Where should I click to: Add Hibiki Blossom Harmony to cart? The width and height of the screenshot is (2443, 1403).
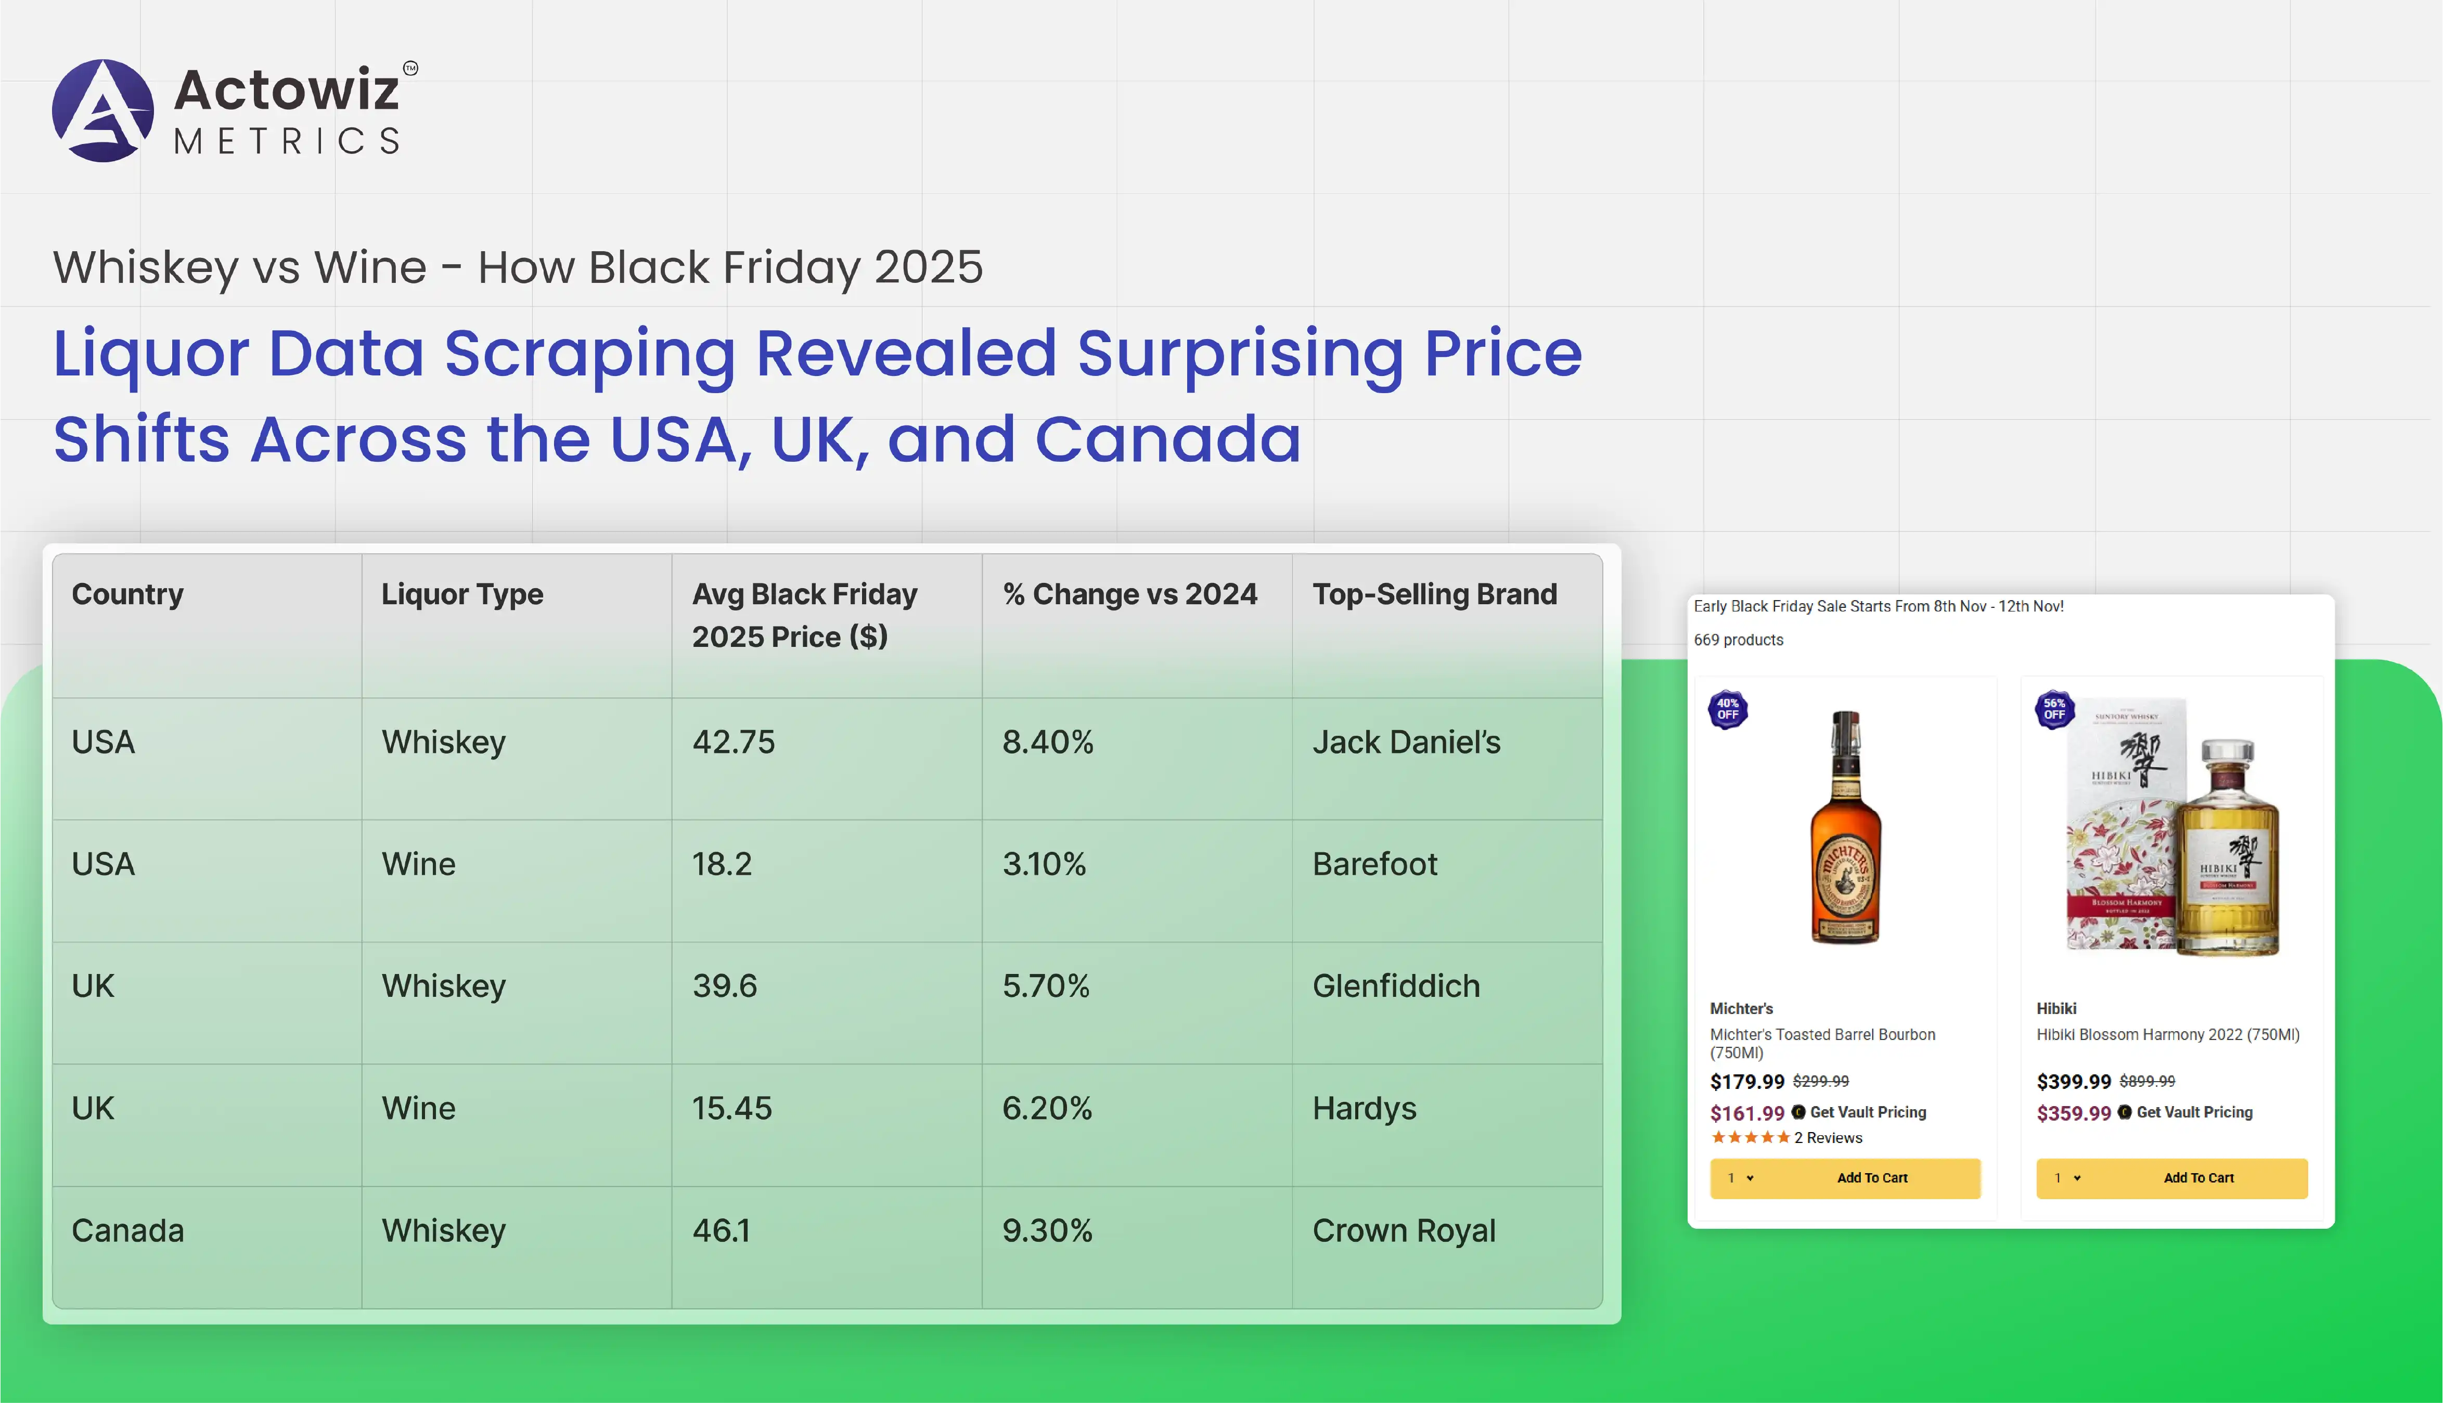(x=2198, y=1178)
